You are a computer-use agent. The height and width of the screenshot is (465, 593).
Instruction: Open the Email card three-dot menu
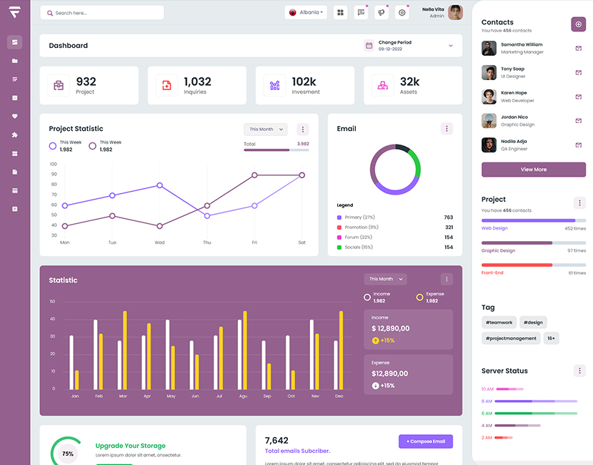[447, 129]
